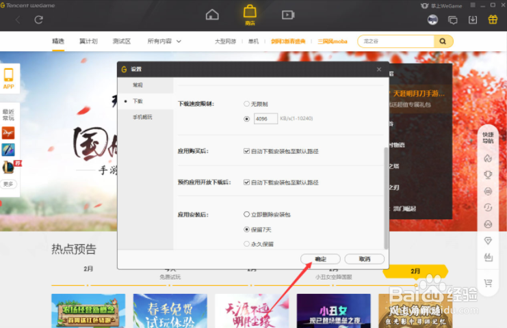The image size is (507, 328).
Task: Open the 春季免费试玩体验 thumbnail
Action: 170,310
